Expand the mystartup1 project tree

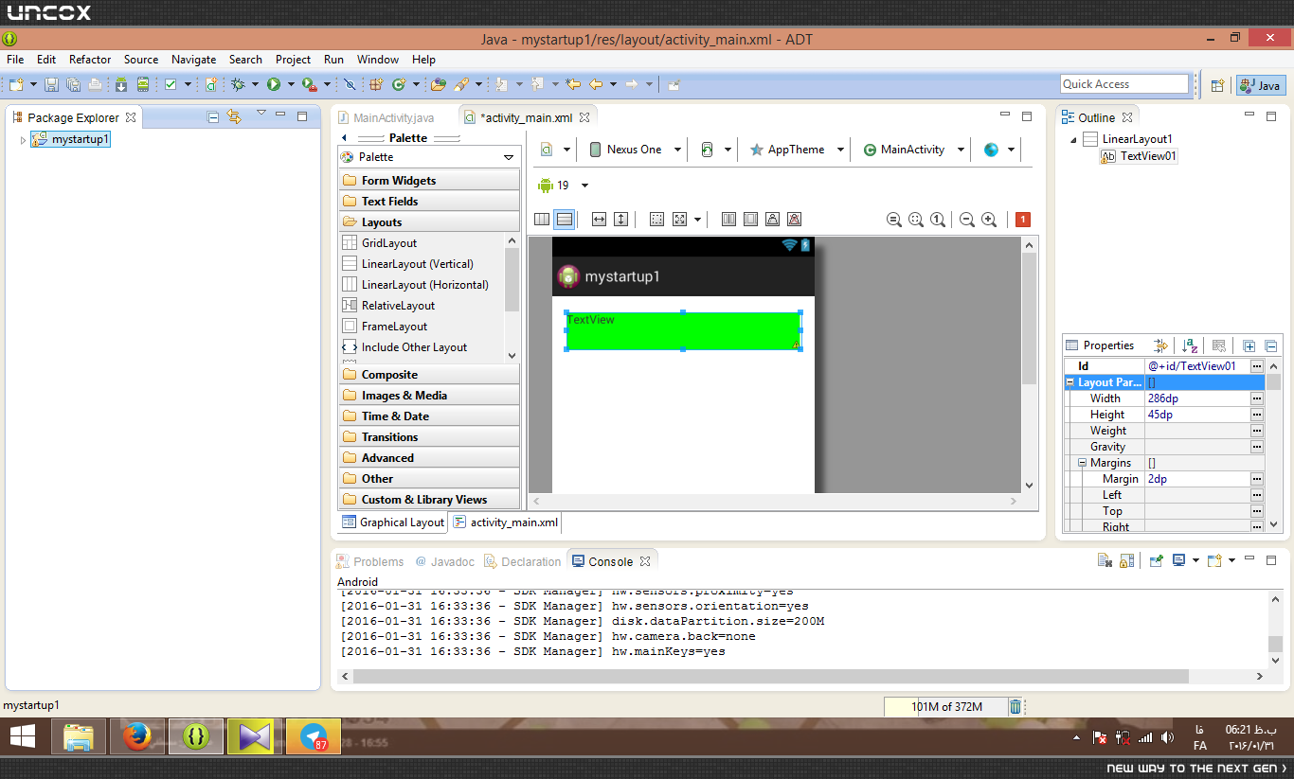pyautogui.click(x=23, y=140)
